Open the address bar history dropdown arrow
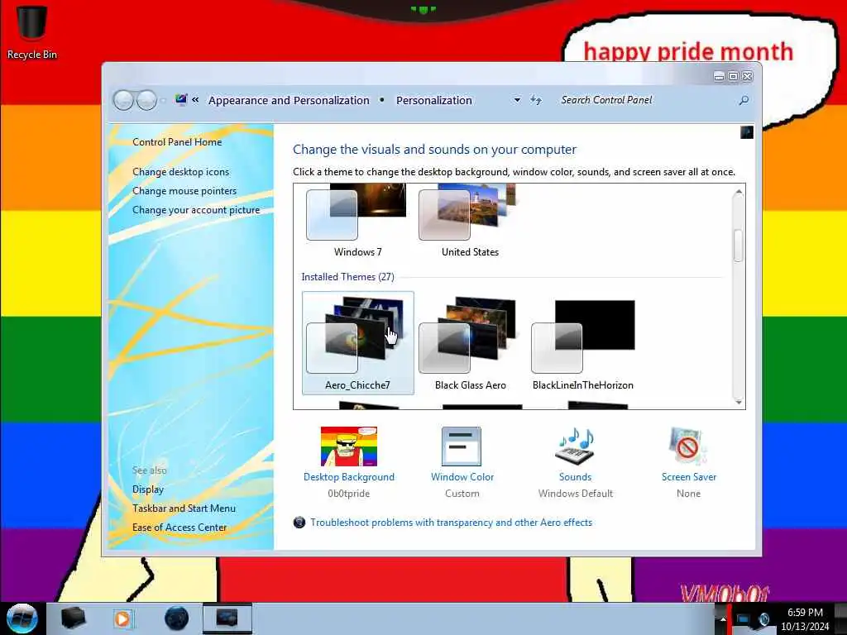Screen dimensions: 847x635 point(517,100)
